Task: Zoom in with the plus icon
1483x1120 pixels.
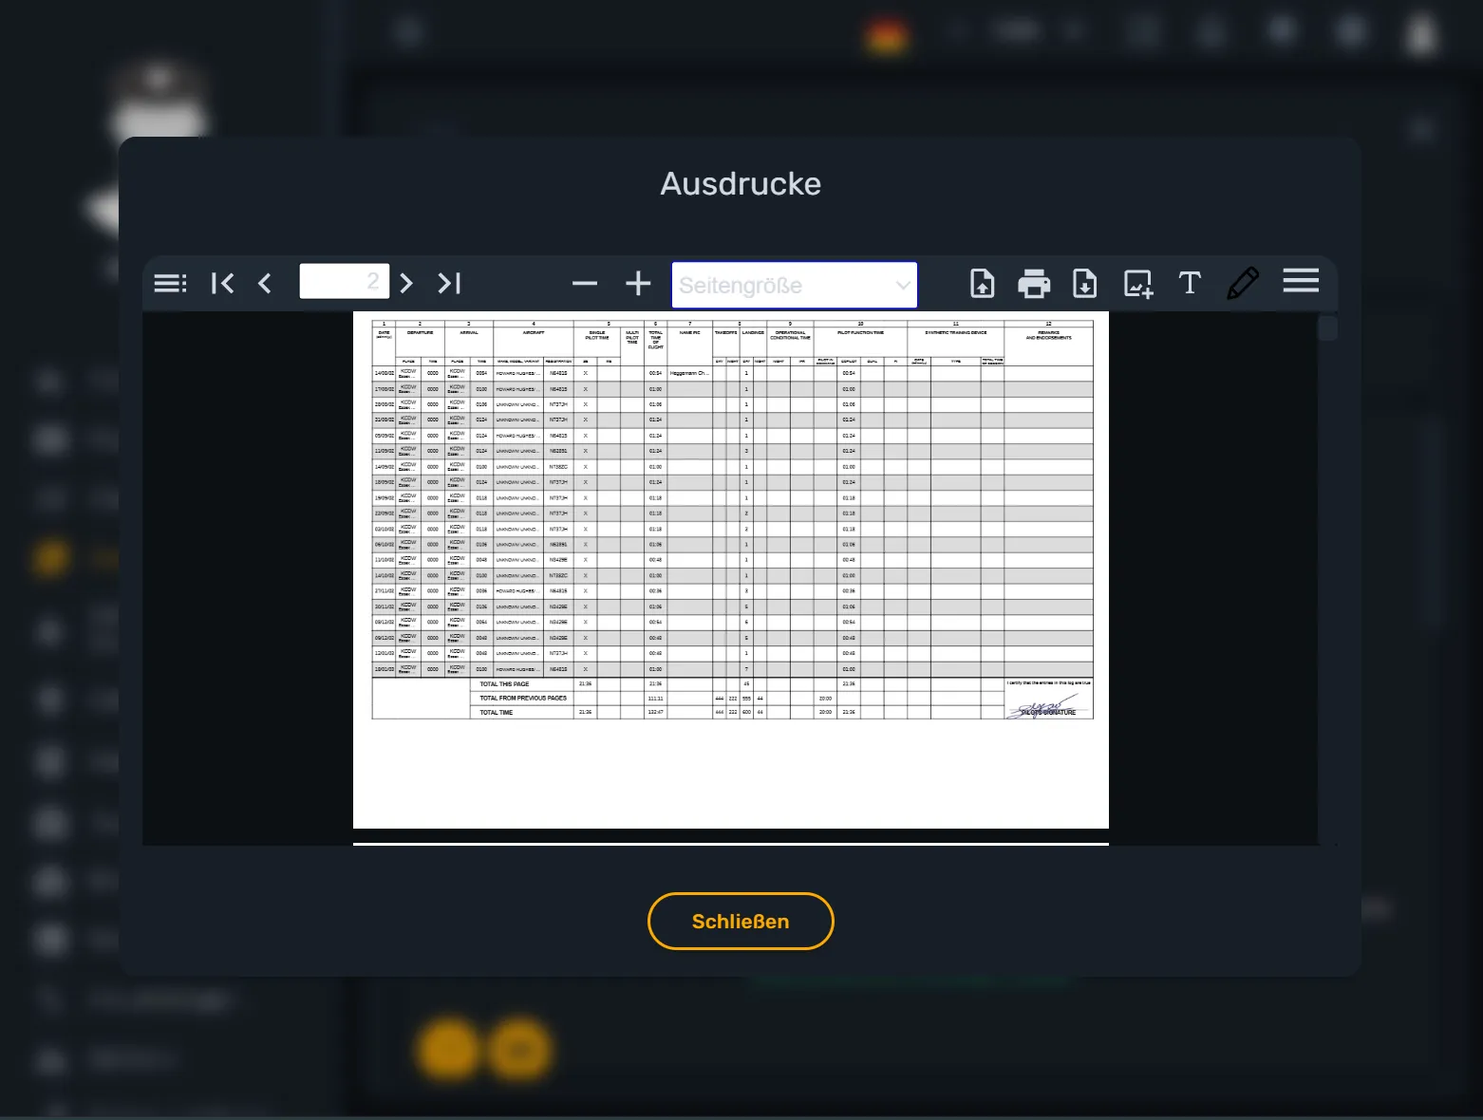Action: pyautogui.click(x=638, y=283)
